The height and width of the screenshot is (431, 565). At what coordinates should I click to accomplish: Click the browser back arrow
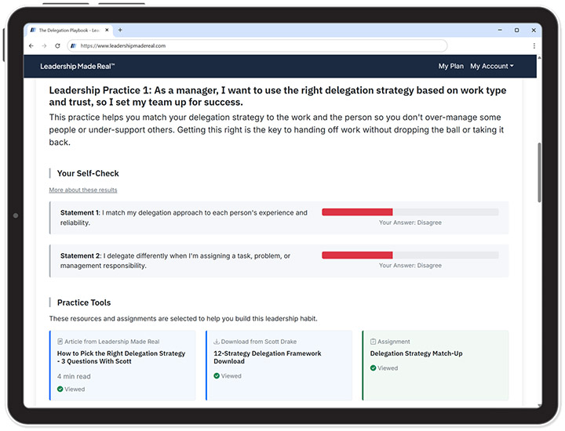pyautogui.click(x=31, y=45)
